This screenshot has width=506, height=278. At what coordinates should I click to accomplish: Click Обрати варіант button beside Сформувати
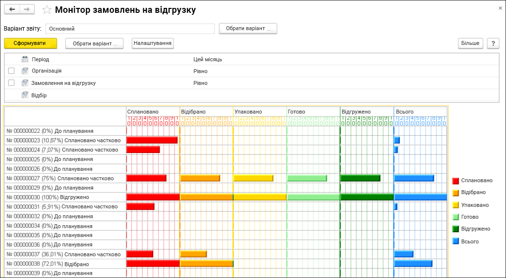[94, 43]
